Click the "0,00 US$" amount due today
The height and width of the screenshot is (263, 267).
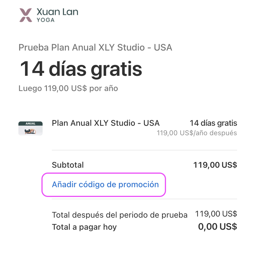[217, 227]
